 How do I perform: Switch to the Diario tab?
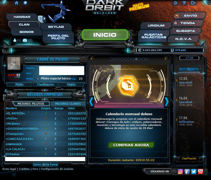tap(71, 85)
